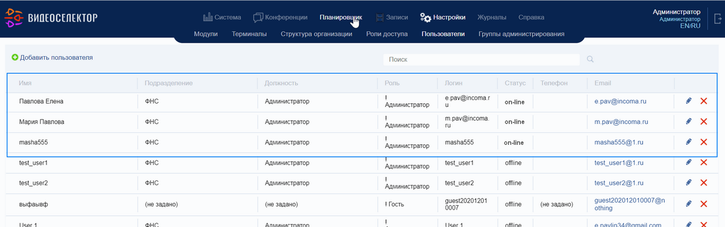Sort by the Телефон column header
The height and width of the screenshot is (227, 725).
click(x=555, y=83)
